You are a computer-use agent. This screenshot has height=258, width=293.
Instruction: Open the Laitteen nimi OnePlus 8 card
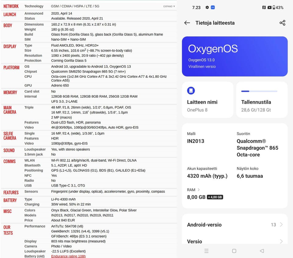pyautogui.click(x=208, y=100)
